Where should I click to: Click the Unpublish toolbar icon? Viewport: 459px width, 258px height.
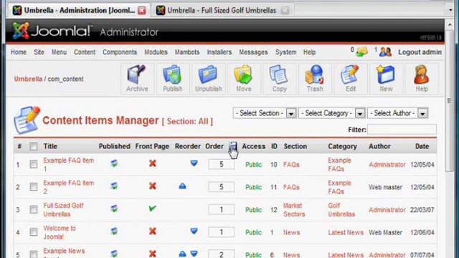pos(208,78)
